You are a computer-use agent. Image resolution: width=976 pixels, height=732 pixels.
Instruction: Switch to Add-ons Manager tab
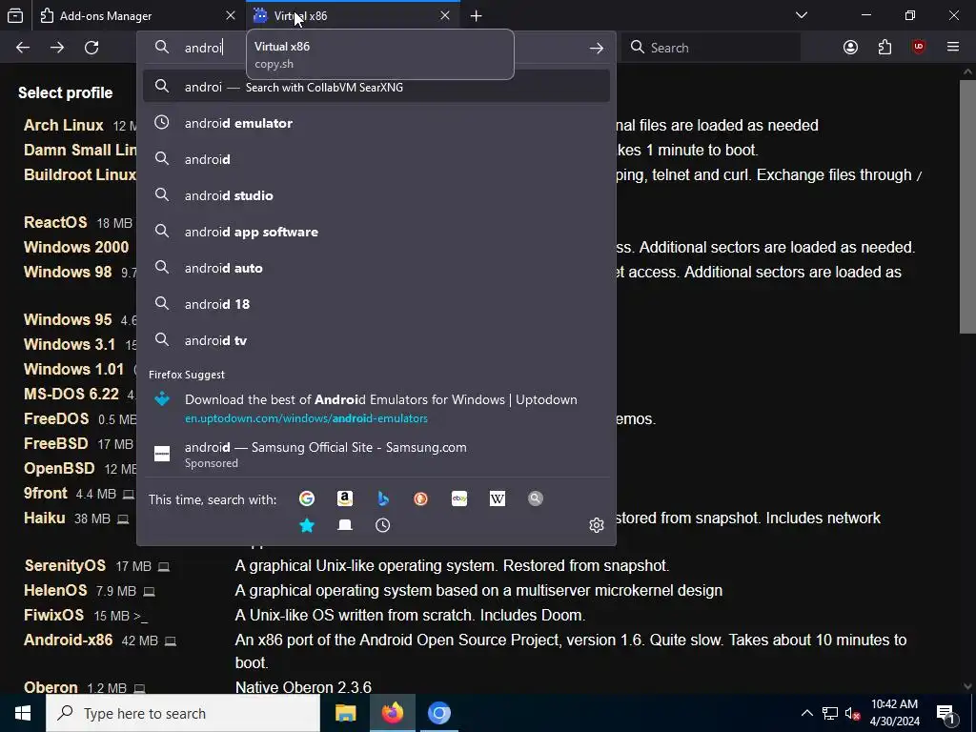coord(138,15)
